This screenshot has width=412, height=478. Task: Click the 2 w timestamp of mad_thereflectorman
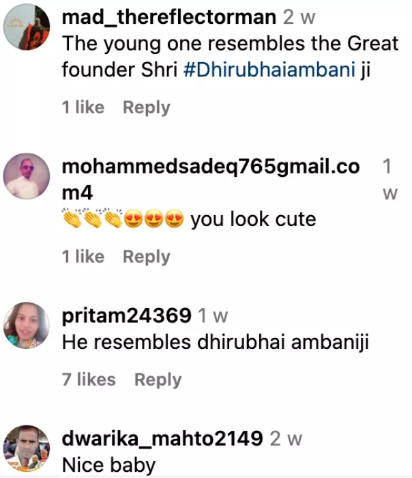[x=299, y=17]
